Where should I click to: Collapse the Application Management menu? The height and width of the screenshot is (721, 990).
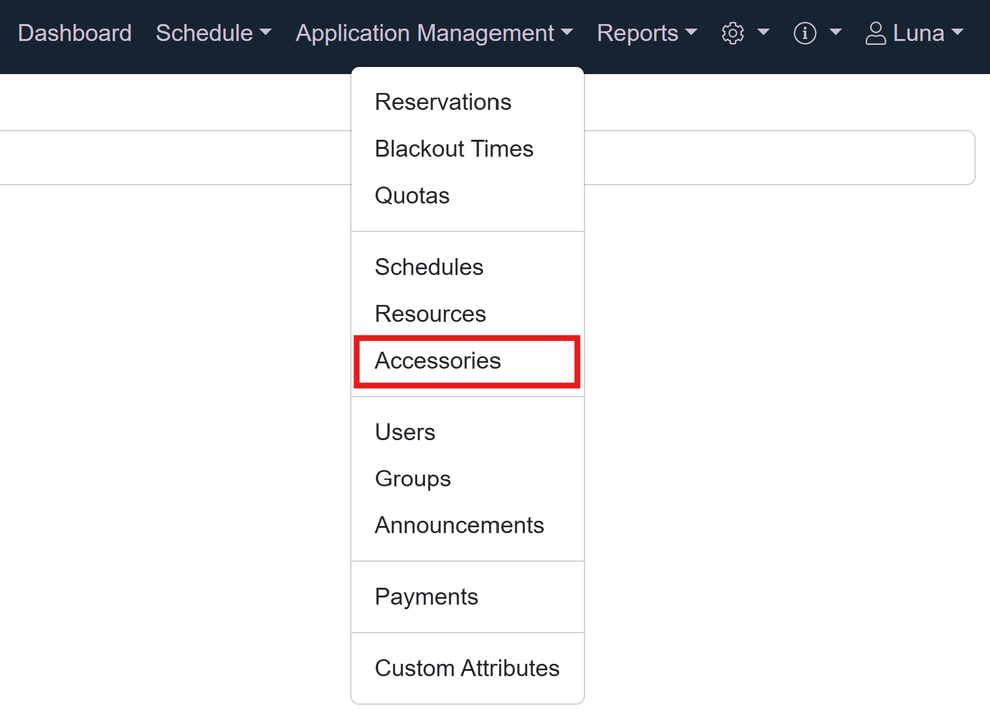coord(433,33)
